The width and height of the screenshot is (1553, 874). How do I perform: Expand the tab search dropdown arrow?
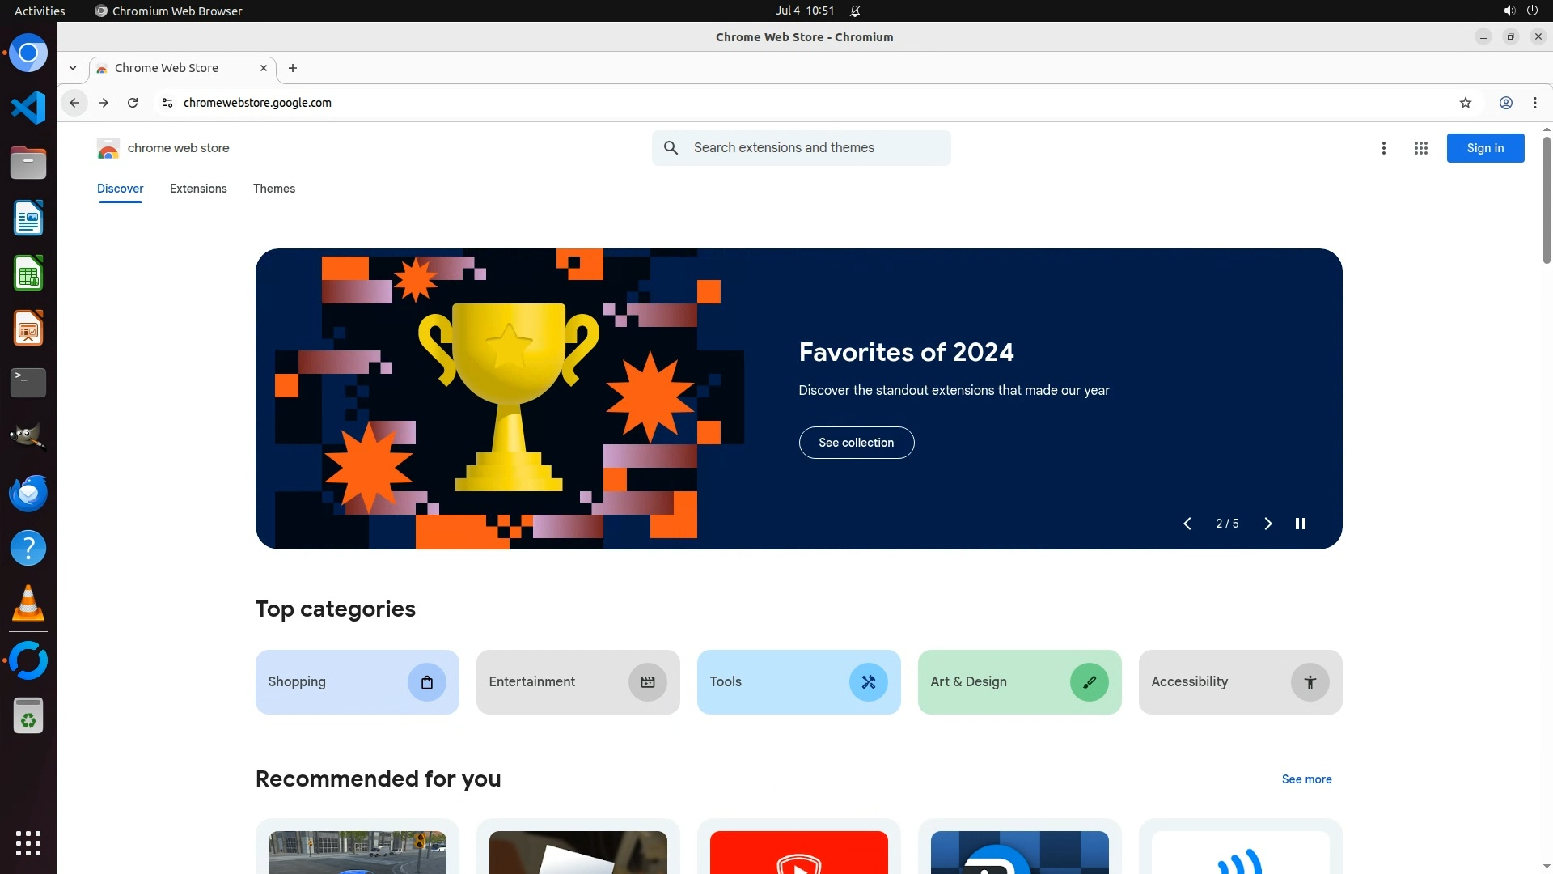(73, 68)
